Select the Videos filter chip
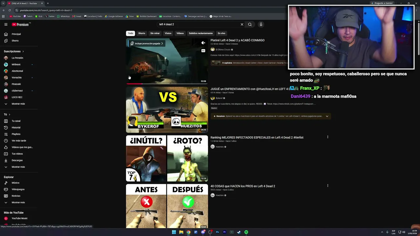Viewport: 420px width, 236px height. [180, 33]
